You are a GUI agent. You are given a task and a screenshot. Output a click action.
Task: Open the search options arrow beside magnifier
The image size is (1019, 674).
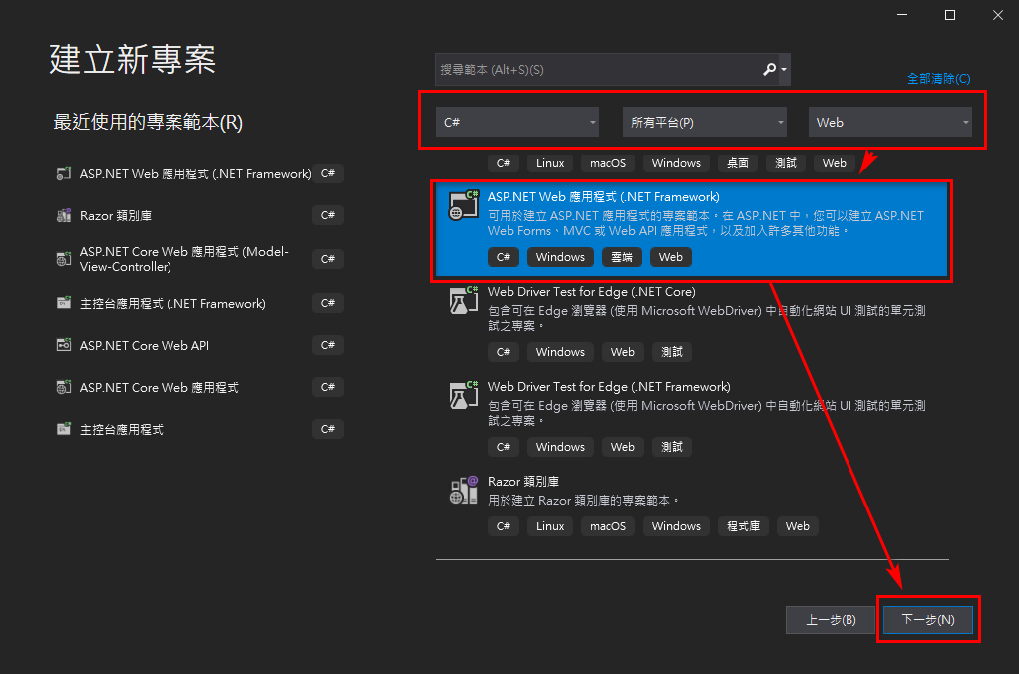[784, 69]
